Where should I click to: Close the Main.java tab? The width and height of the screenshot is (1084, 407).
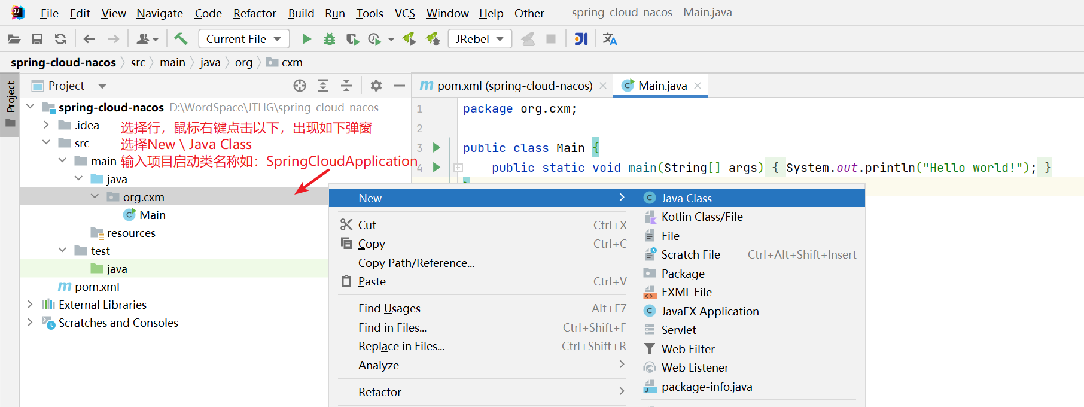pos(698,86)
